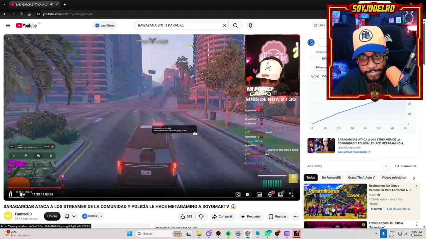Switch player to theater mode
The image size is (426, 239).
(281, 195)
